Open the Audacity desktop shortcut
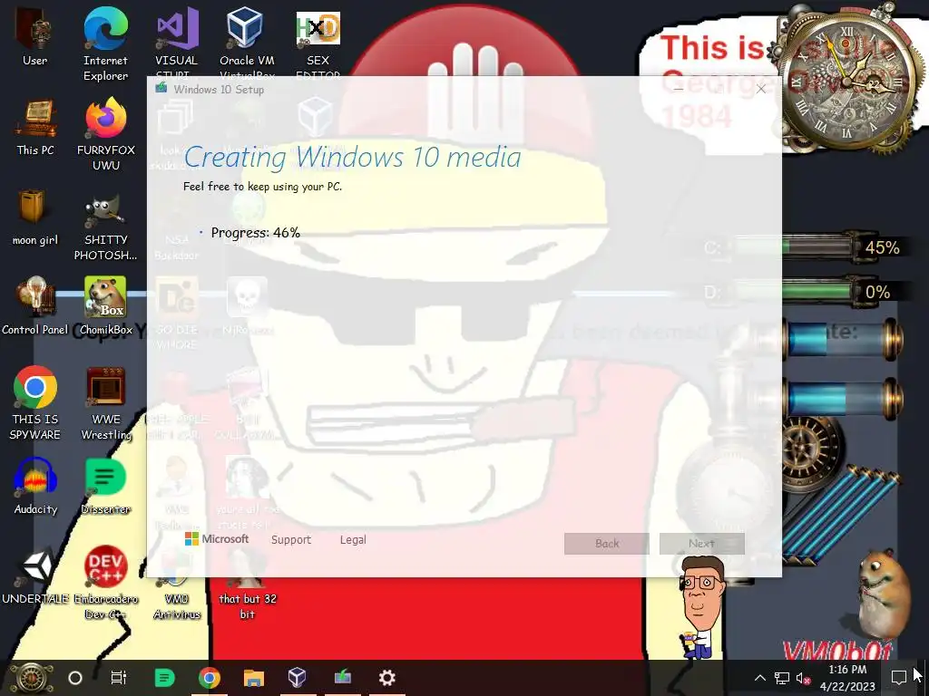 click(35, 486)
